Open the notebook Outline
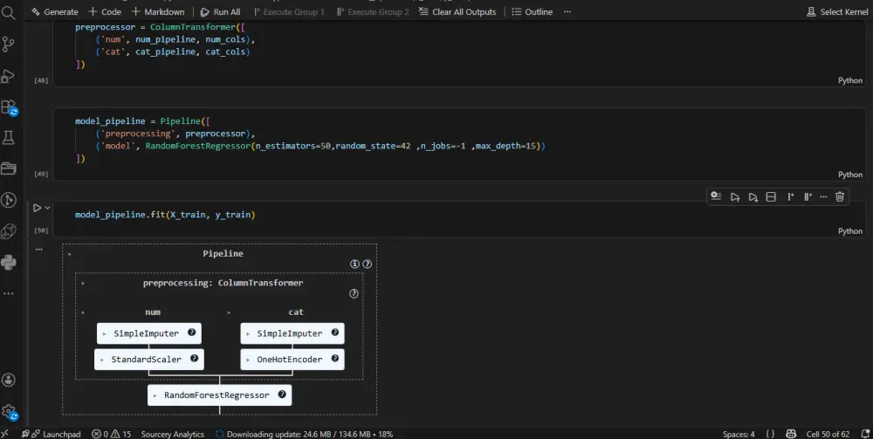Screen dimensions: 873x439 click(532, 11)
